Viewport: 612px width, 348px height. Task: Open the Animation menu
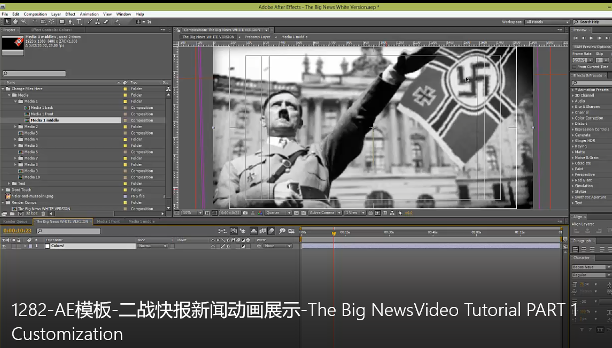tap(89, 14)
